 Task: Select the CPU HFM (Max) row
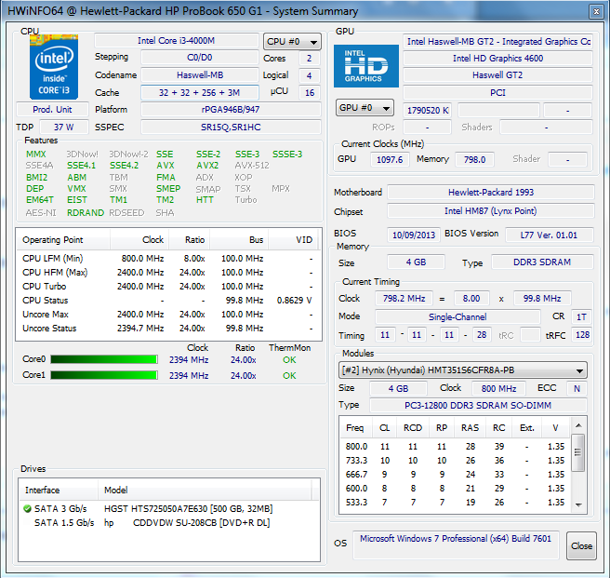pyautogui.click(x=168, y=273)
